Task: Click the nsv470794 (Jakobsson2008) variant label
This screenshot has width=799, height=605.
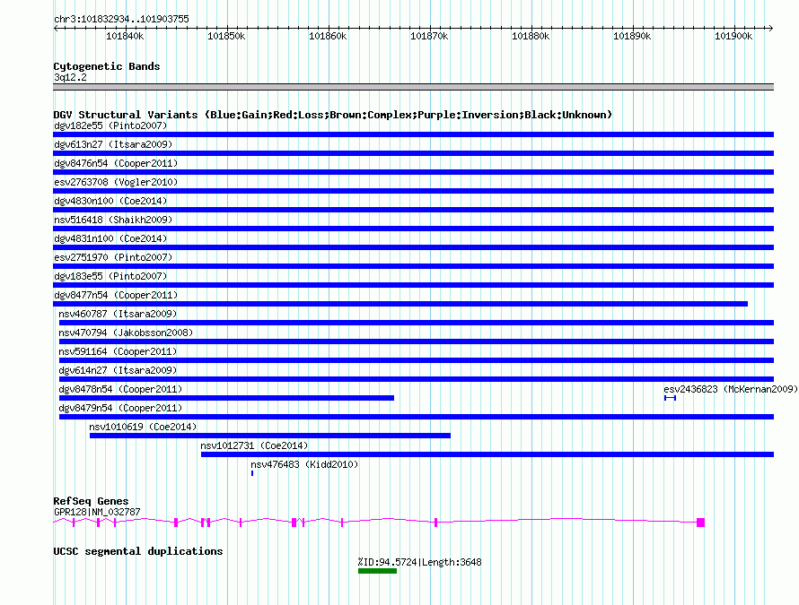Action: [126, 333]
